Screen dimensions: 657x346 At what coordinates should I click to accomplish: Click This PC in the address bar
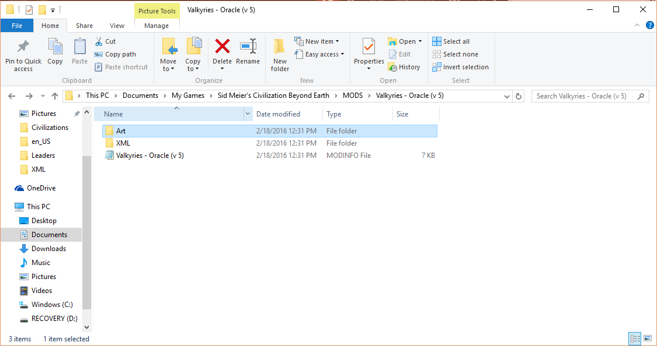click(x=97, y=96)
